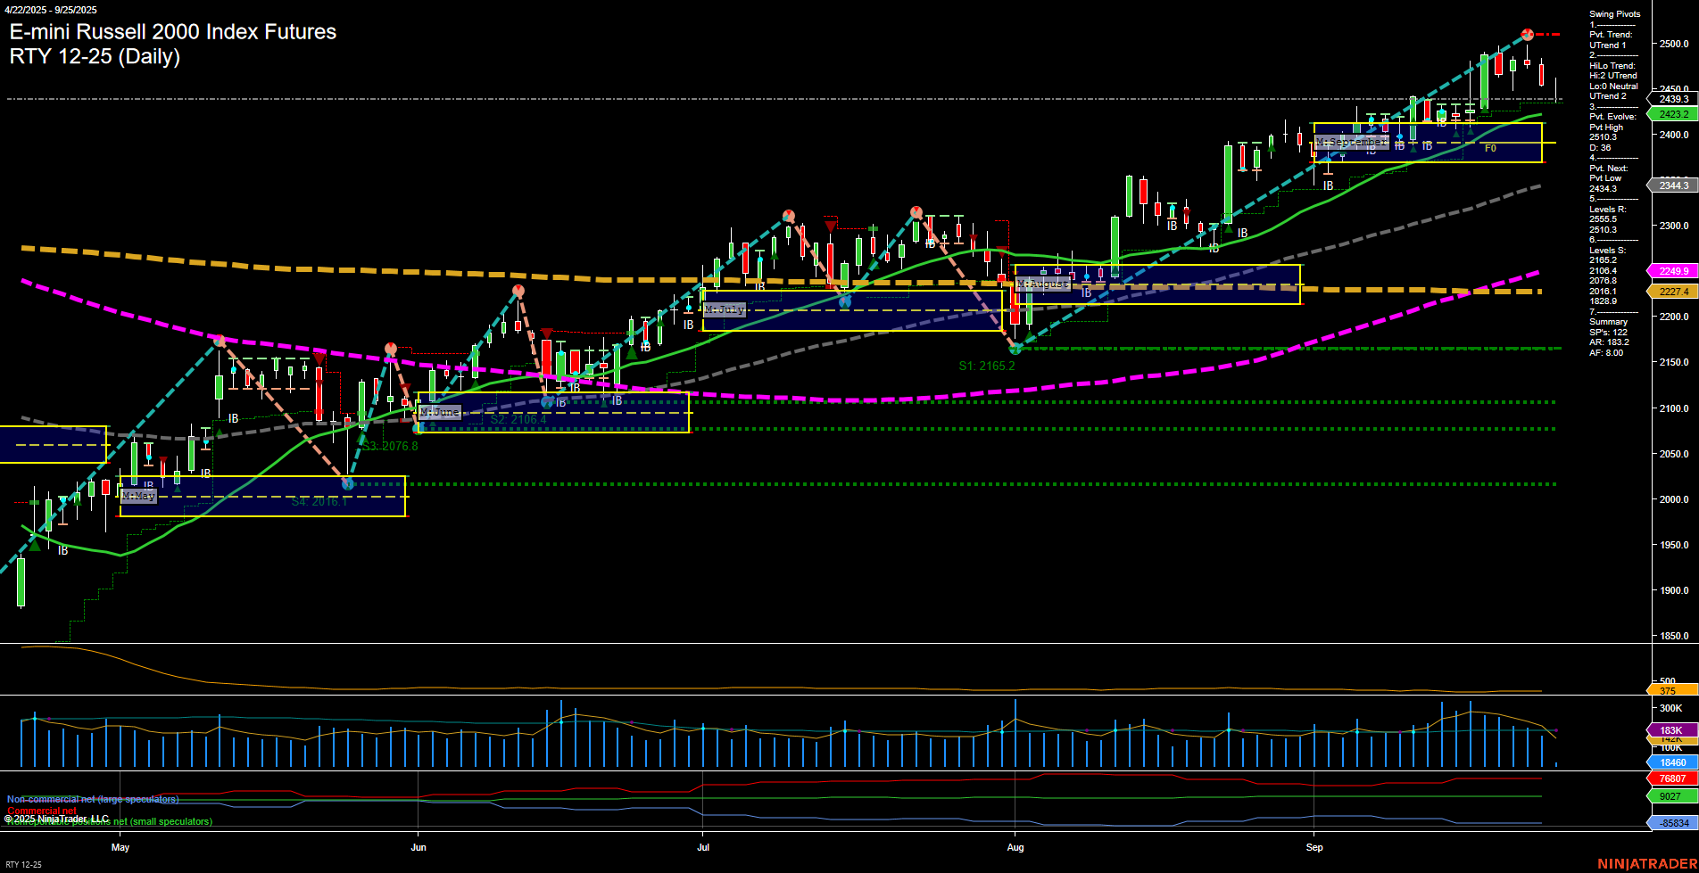The width and height of the screenshot is (1699, 873).
Task: Expand the M-June monthly range label
Action: 439,412
